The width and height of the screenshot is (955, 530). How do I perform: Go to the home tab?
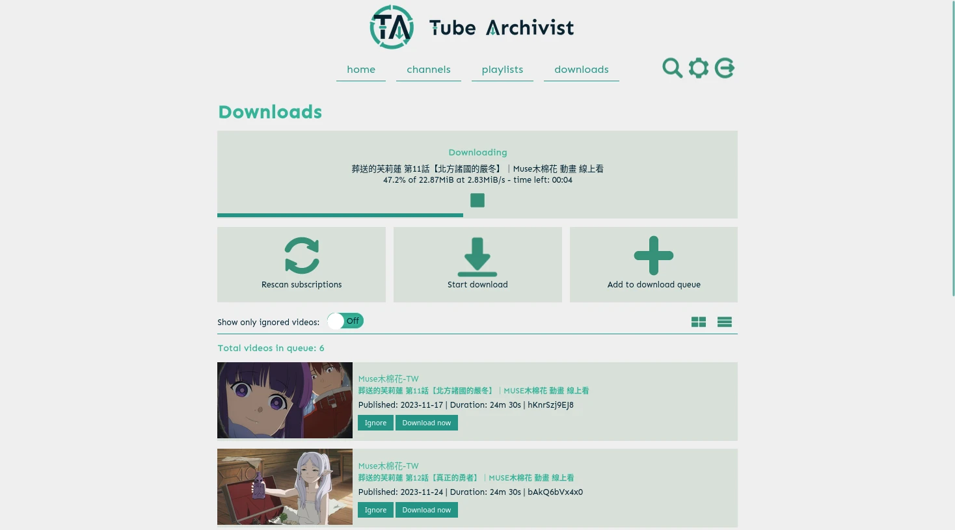coord(361,70)
